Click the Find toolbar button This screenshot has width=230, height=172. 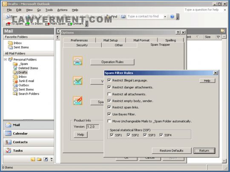pos(112,17)
